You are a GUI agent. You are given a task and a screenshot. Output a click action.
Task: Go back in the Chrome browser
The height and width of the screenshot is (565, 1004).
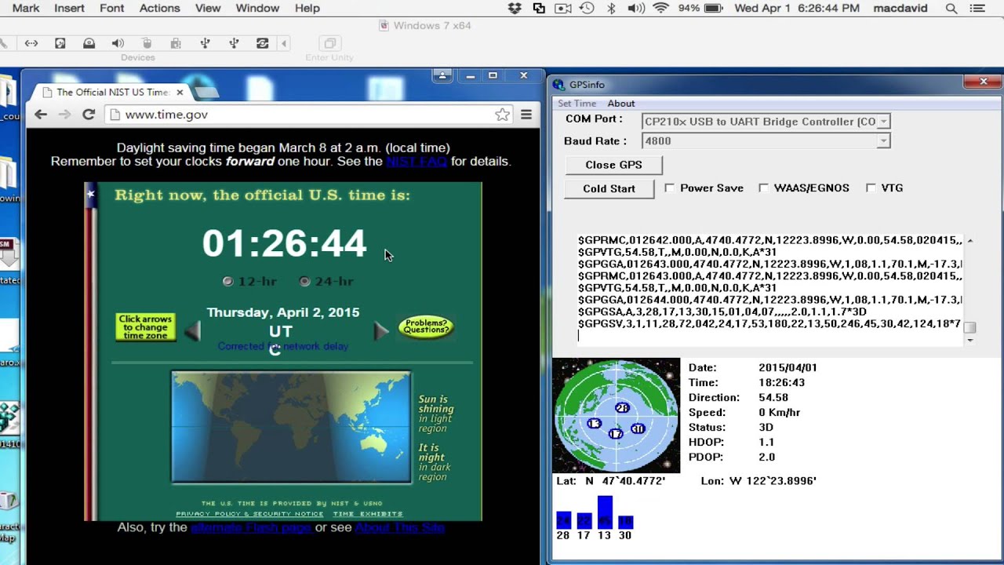pyautogui.click(x=41, y=115)
